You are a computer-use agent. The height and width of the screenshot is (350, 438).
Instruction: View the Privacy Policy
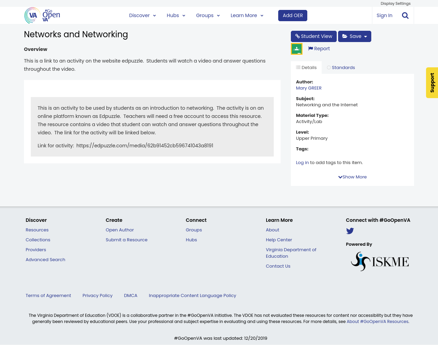tap(98, 296)
